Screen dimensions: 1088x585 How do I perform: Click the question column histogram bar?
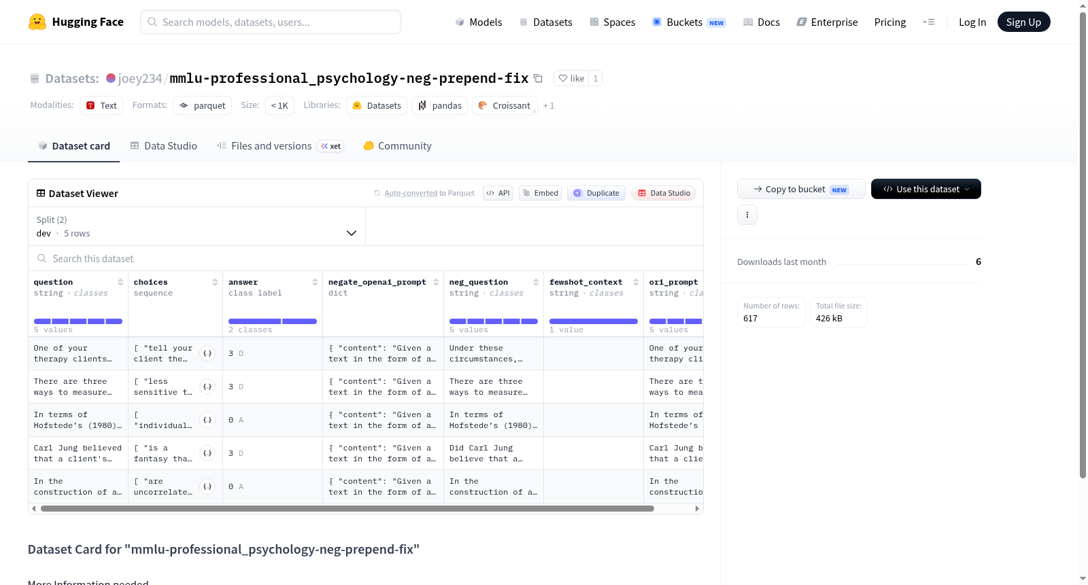(x=78, y=321)
